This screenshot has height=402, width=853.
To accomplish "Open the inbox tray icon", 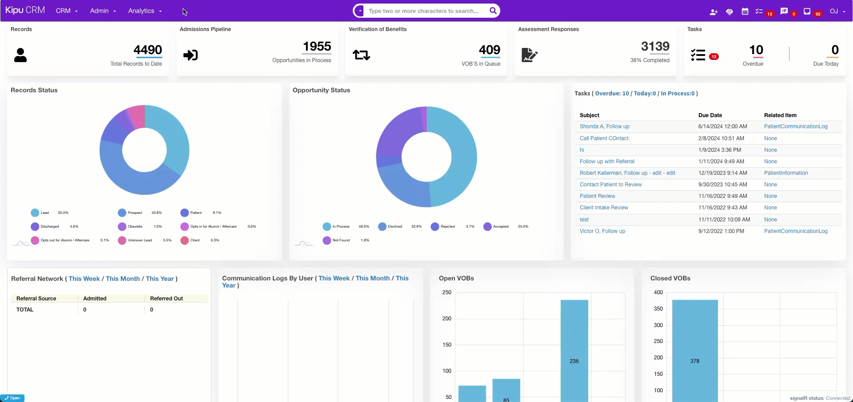I will [807, 12].
